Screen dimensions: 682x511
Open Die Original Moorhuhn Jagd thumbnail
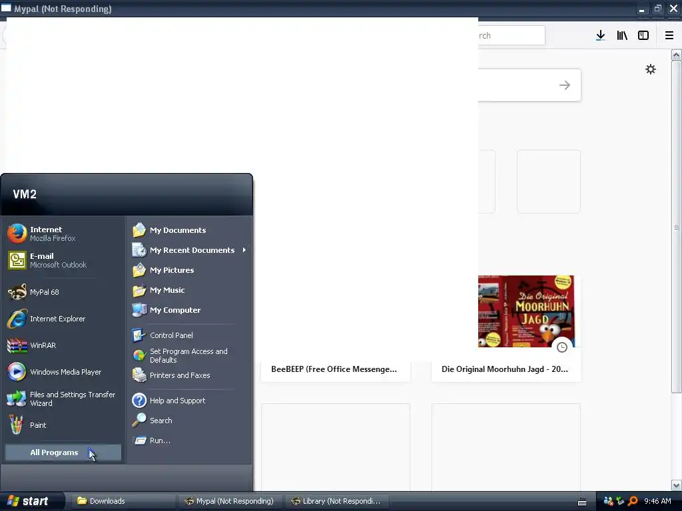(526, 311)
